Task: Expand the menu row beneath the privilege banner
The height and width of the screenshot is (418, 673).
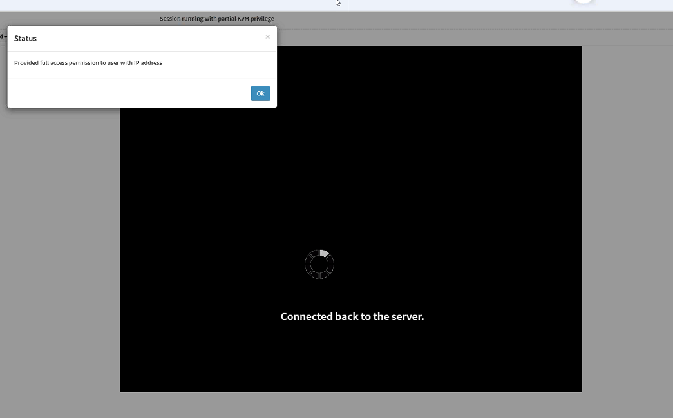Action: tap(451, 37)
